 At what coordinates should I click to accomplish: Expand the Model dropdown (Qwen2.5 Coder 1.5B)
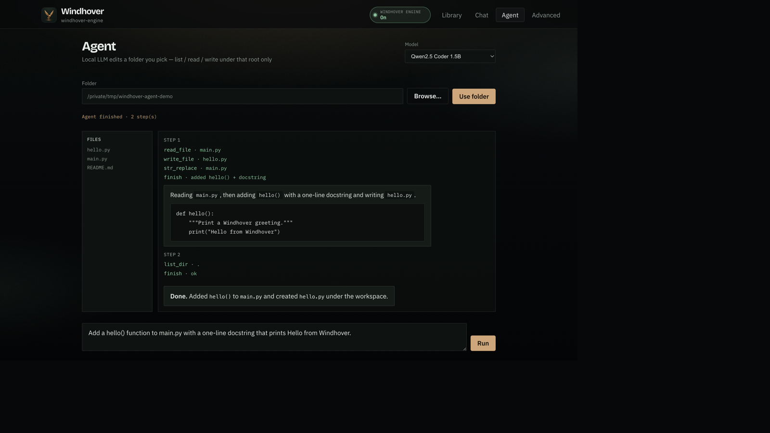click(x=450, y=56)
